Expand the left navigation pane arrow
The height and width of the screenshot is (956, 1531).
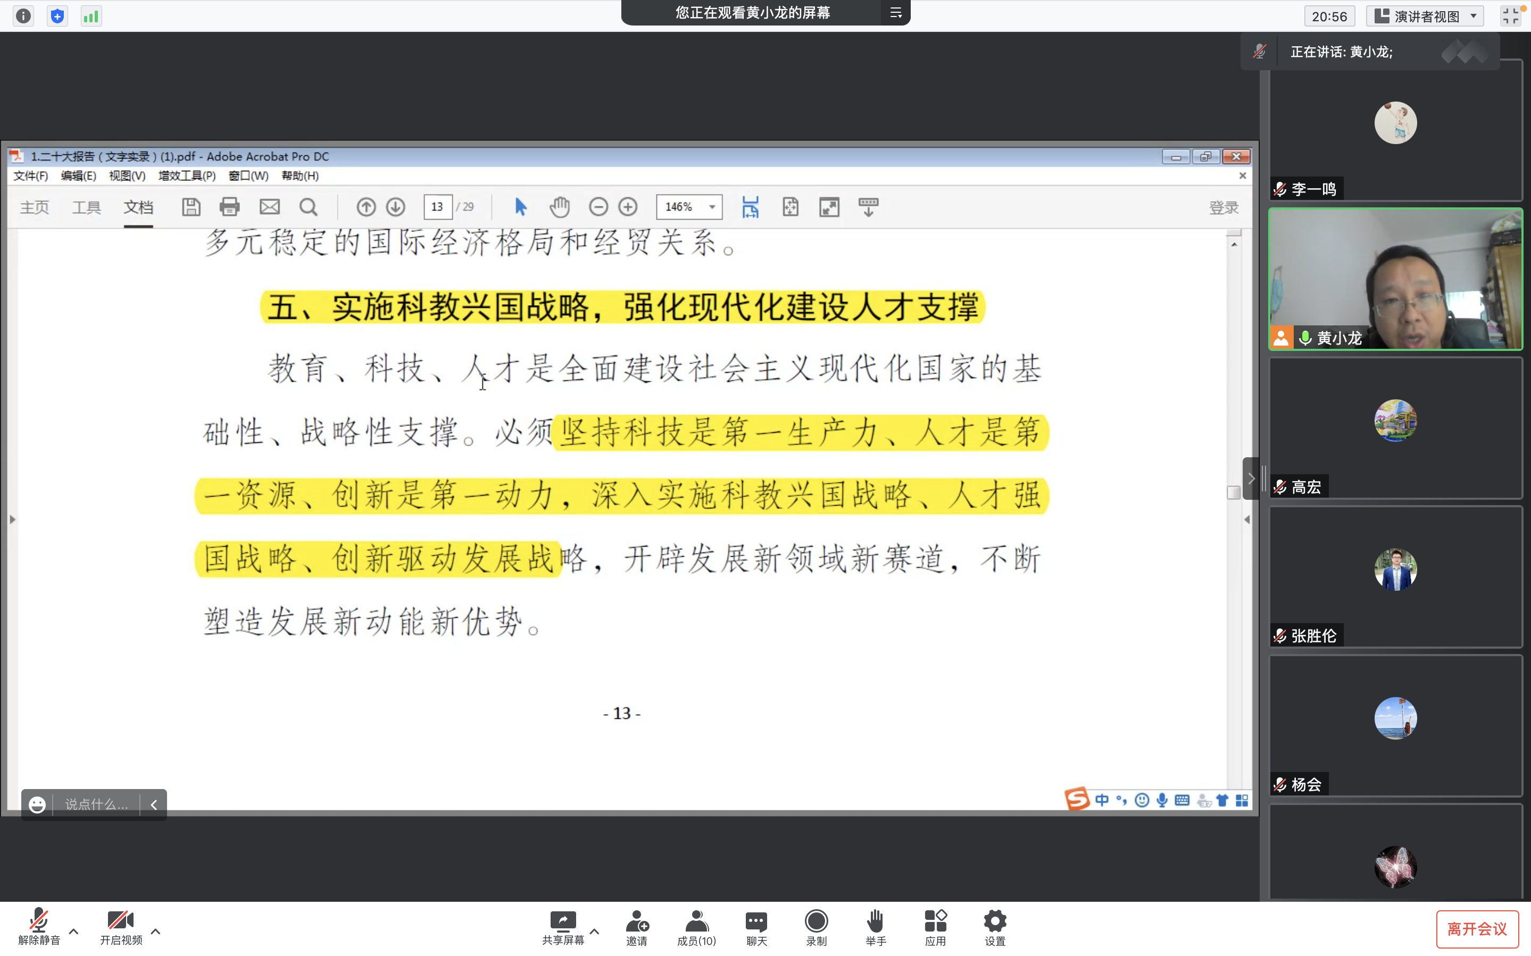point(12,519)
